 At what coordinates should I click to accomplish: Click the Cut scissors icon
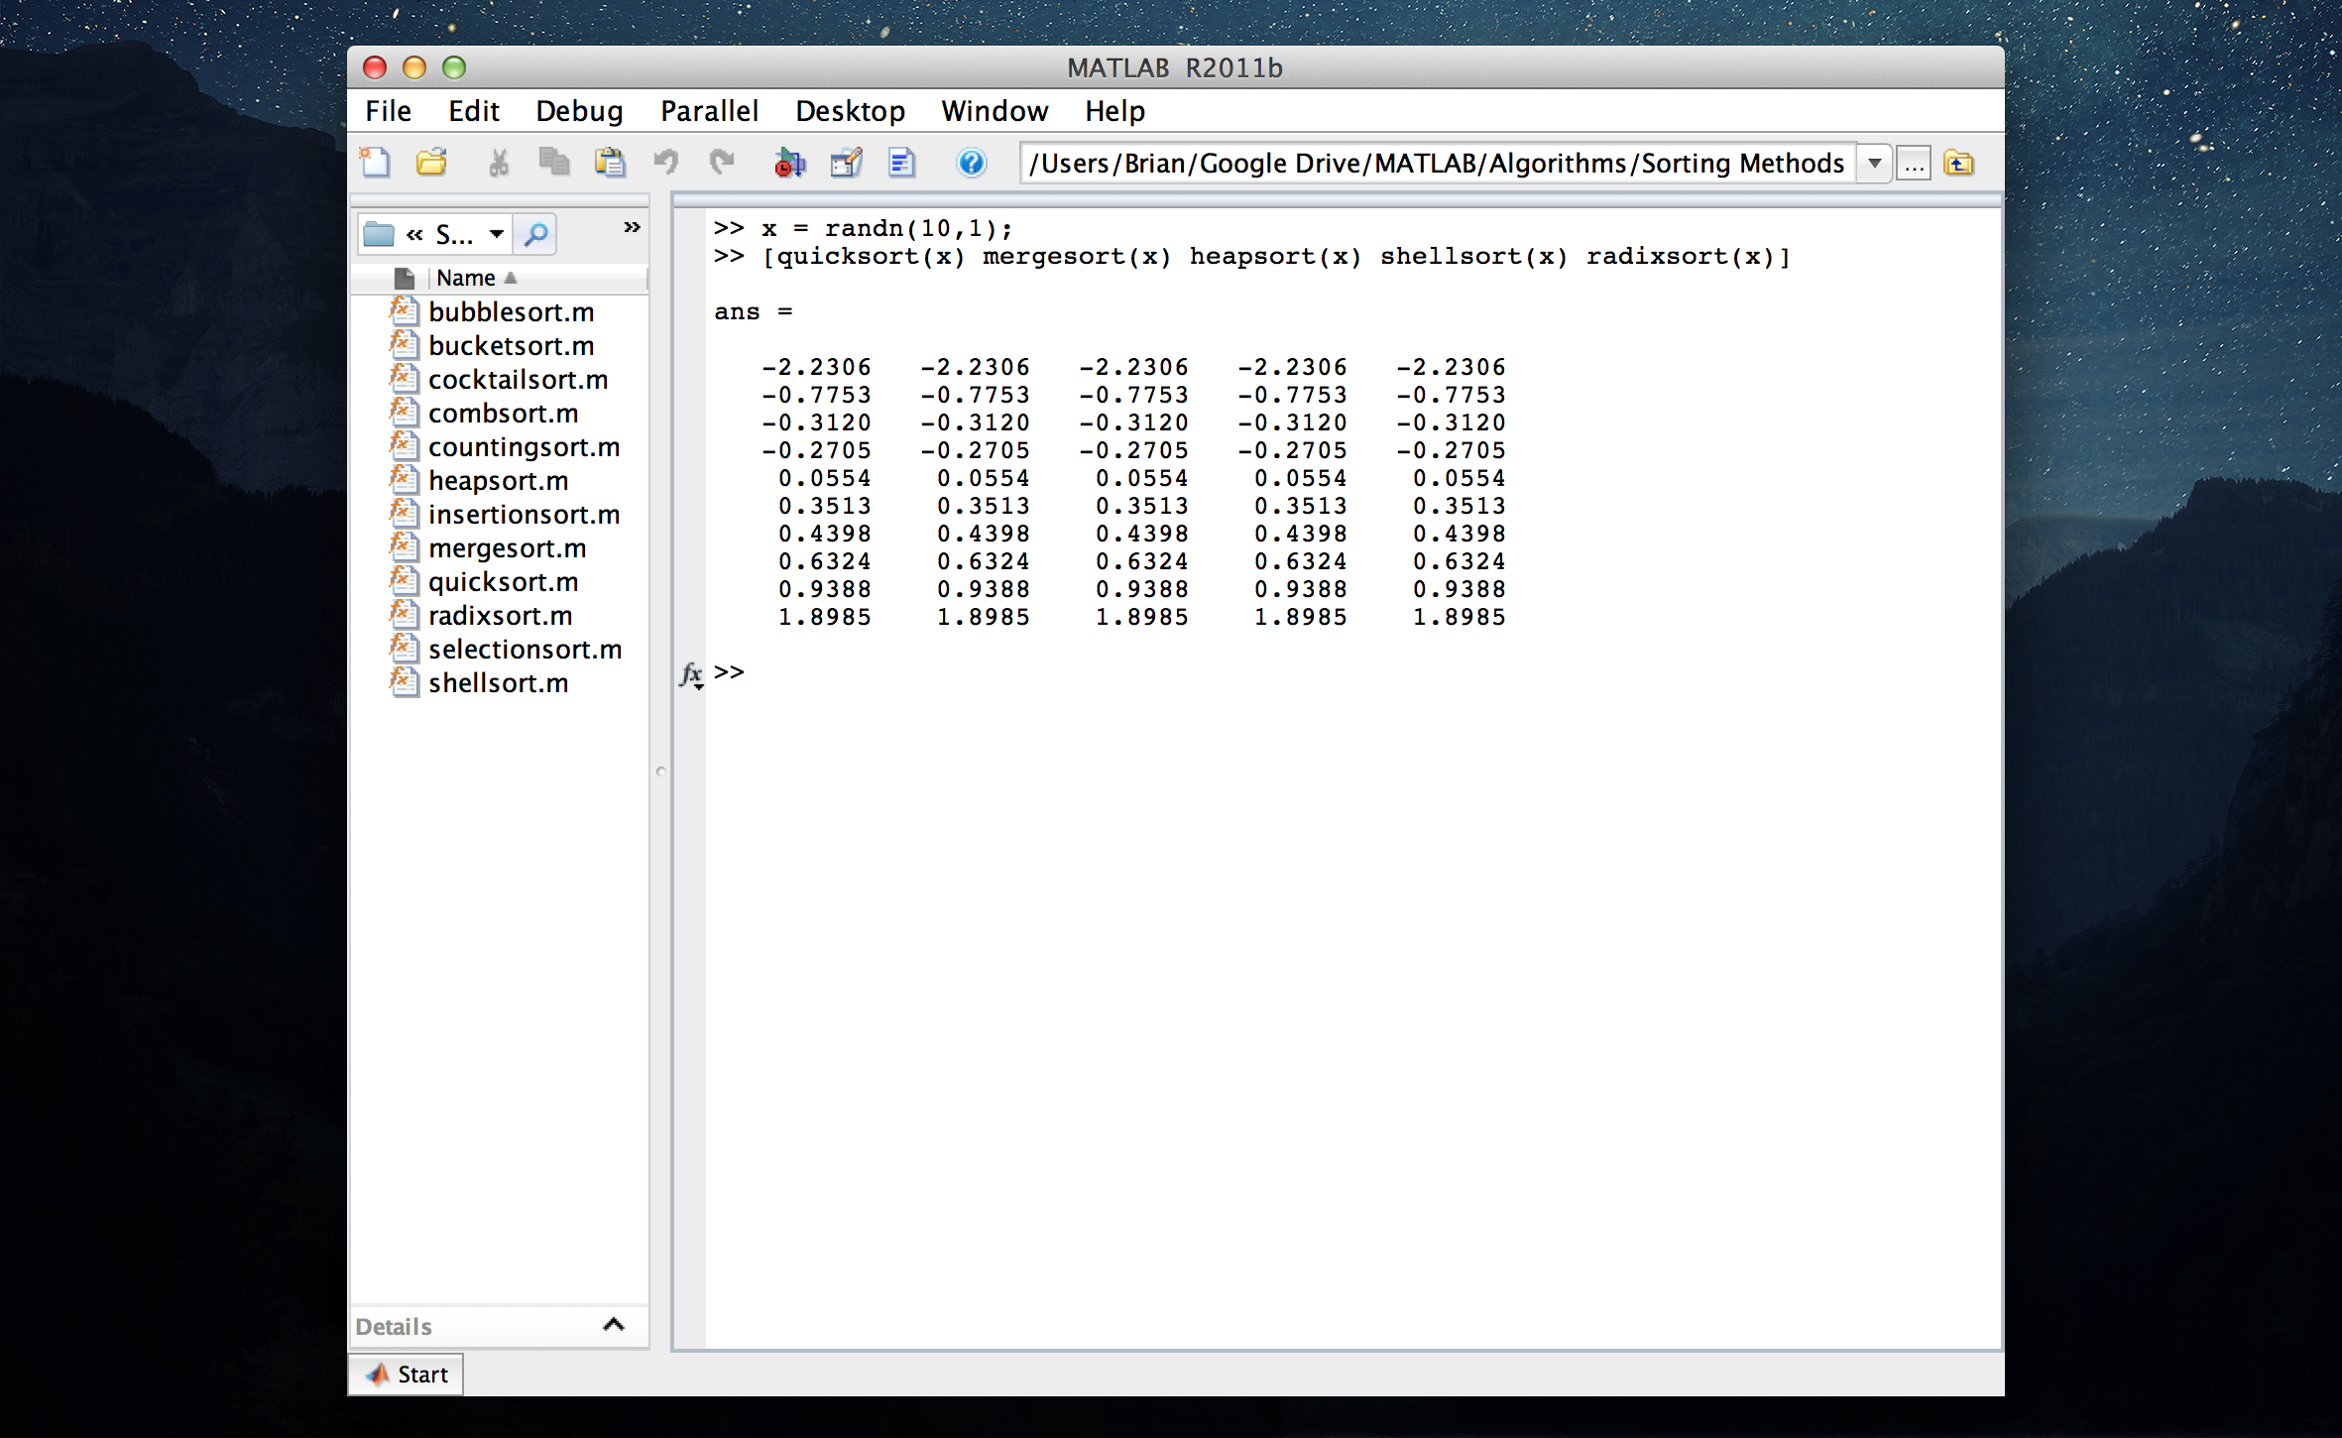(x=499, y=163)
